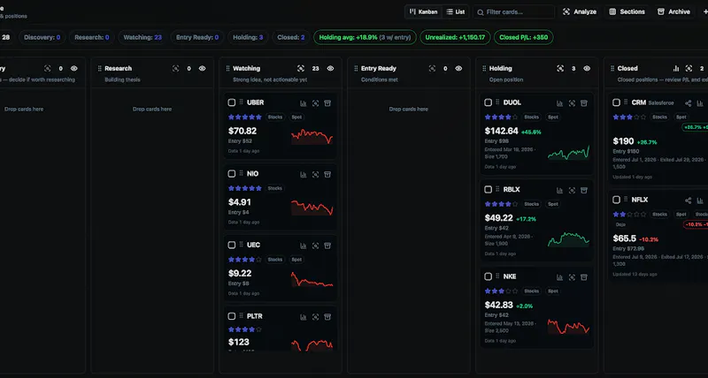Image resolution: width=708 pixels, height=378 pixels.
Task: Archive the NKE card
Action: (x=584, y=277)
